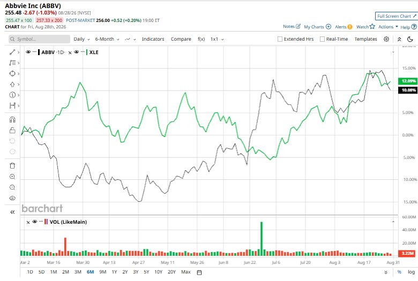
Task: Click the zoom in magnifier icon
Action: (x=12, y=177)
